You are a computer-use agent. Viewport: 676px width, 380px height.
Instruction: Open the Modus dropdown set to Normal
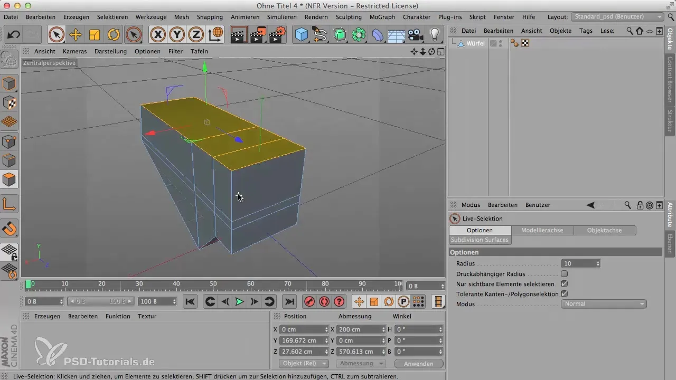pos(604,304)
